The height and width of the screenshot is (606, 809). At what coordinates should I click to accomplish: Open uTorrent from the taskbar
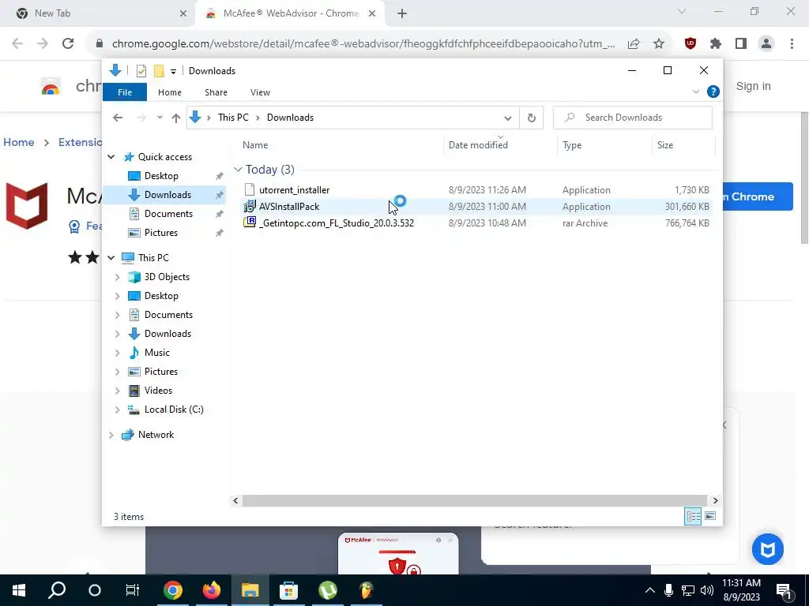pyautogui.click(x=328, y=590)
